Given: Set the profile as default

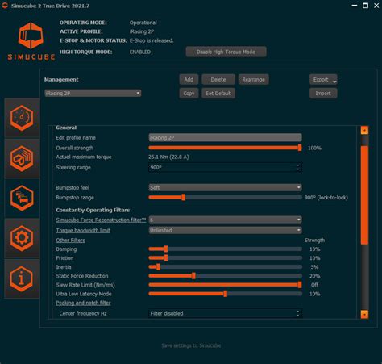Looking at the screenshot, I should [x=218, y=94].
